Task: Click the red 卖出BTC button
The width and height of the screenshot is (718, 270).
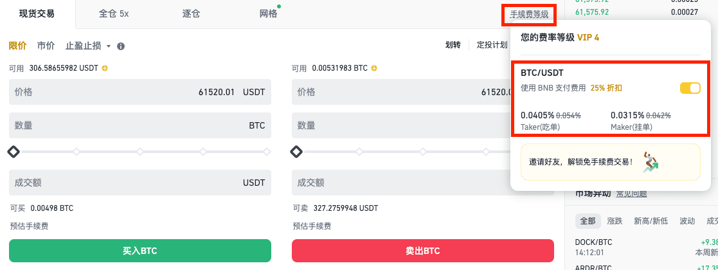Action: click(422, 250)
